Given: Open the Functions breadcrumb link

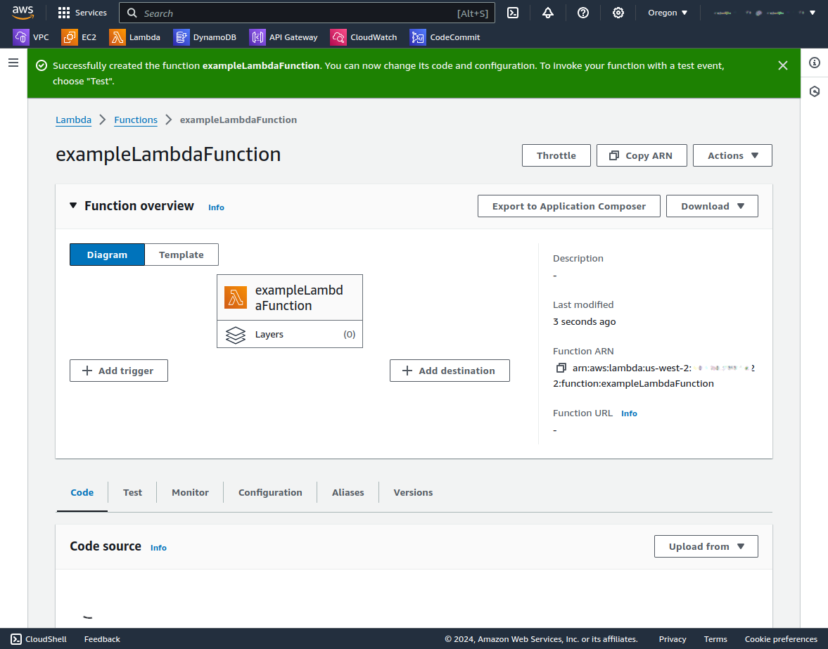Looking at the screenshot, I should click(x=136, y=120).
